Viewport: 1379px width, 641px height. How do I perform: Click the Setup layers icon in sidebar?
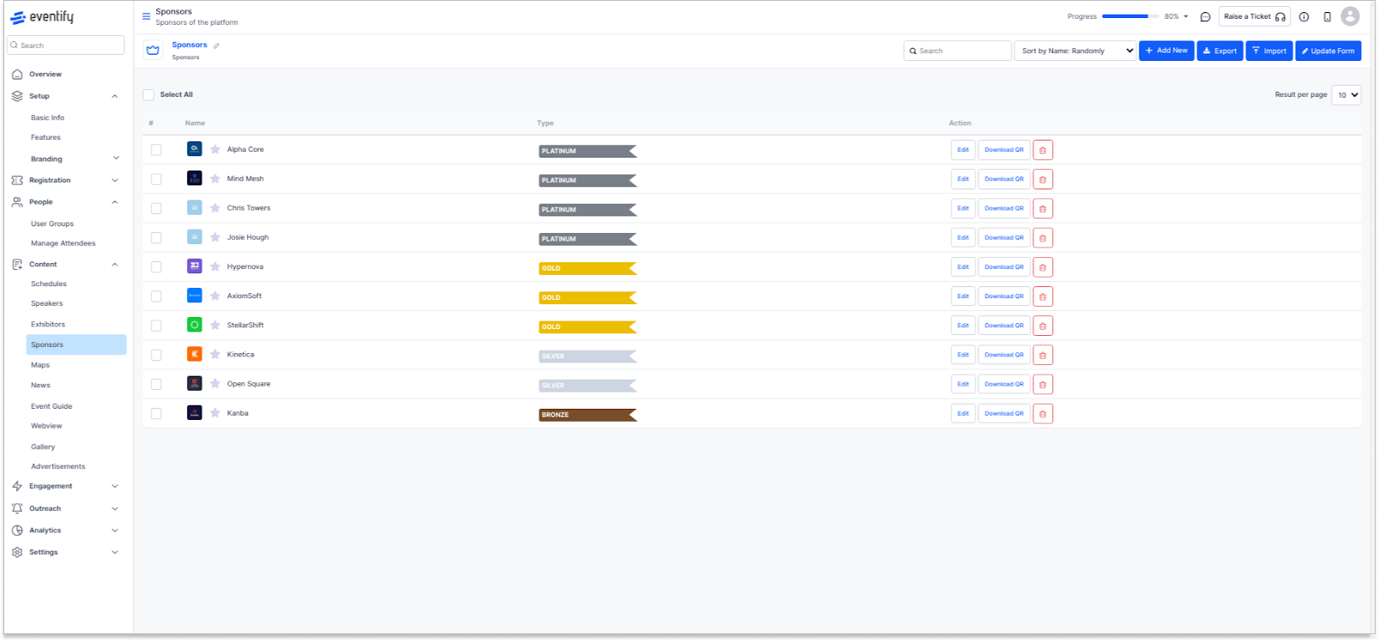[x=17, y=96]
